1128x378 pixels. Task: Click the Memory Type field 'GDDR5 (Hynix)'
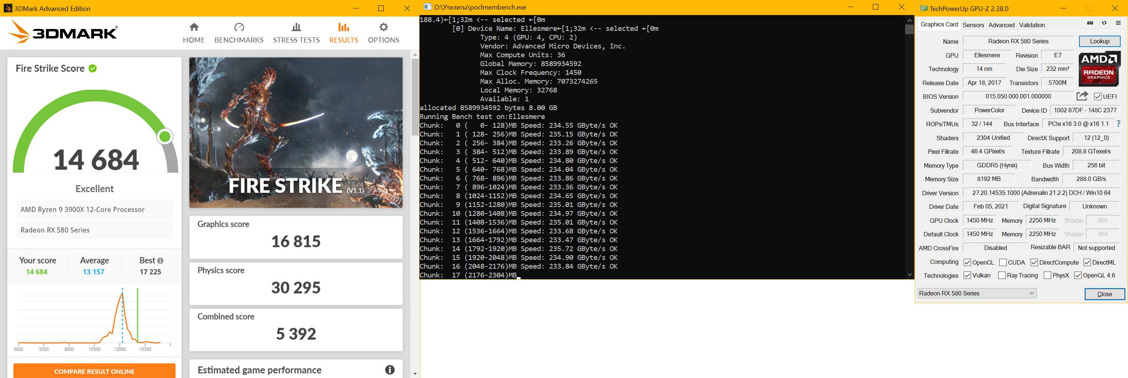click(x=997, y=165)
